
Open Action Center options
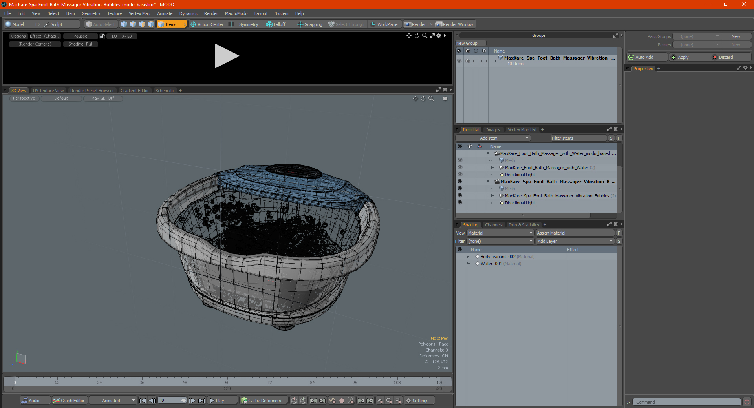pyautogui.click(x=207, y=24)
